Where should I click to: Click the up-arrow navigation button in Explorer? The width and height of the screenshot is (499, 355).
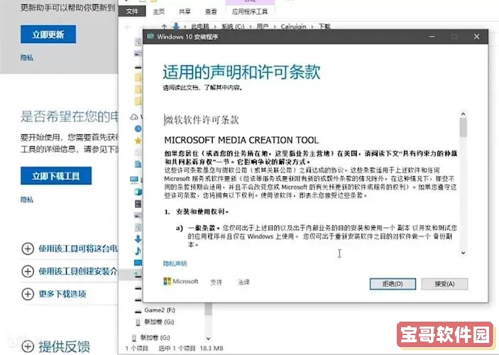(x=164, y=26)
